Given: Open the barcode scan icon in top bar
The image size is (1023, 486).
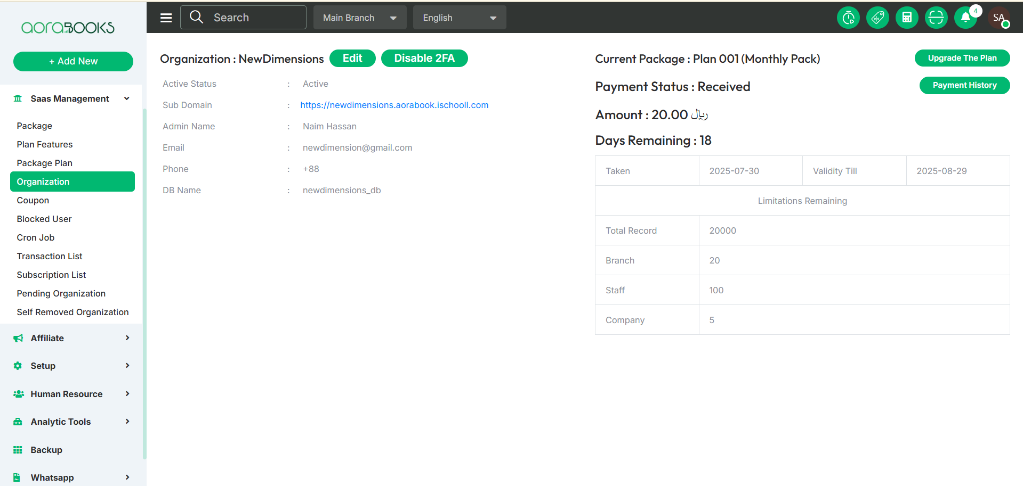Looking at the screenshot, I should click(x=936, y=18).
